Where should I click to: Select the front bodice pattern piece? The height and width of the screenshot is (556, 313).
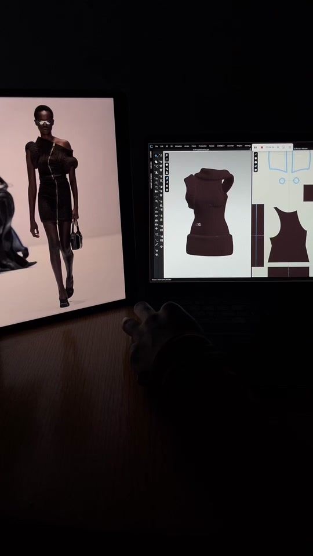[x=288, y=235]
